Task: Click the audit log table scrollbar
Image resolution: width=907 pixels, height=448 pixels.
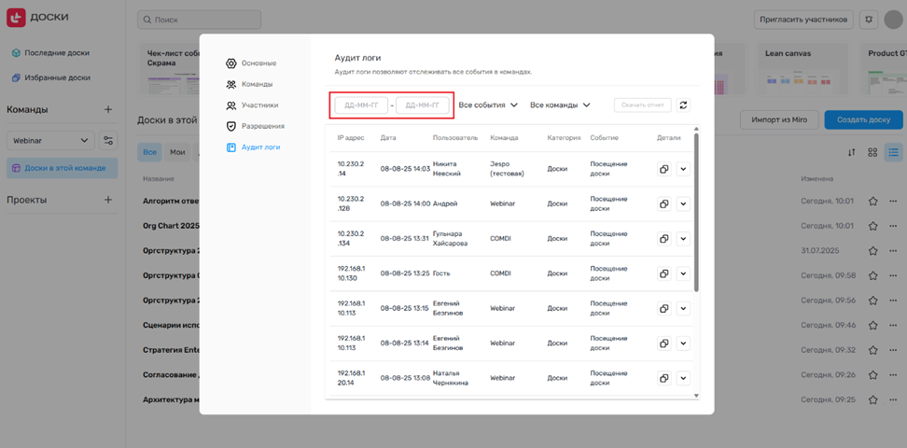Action: point(695,215)
